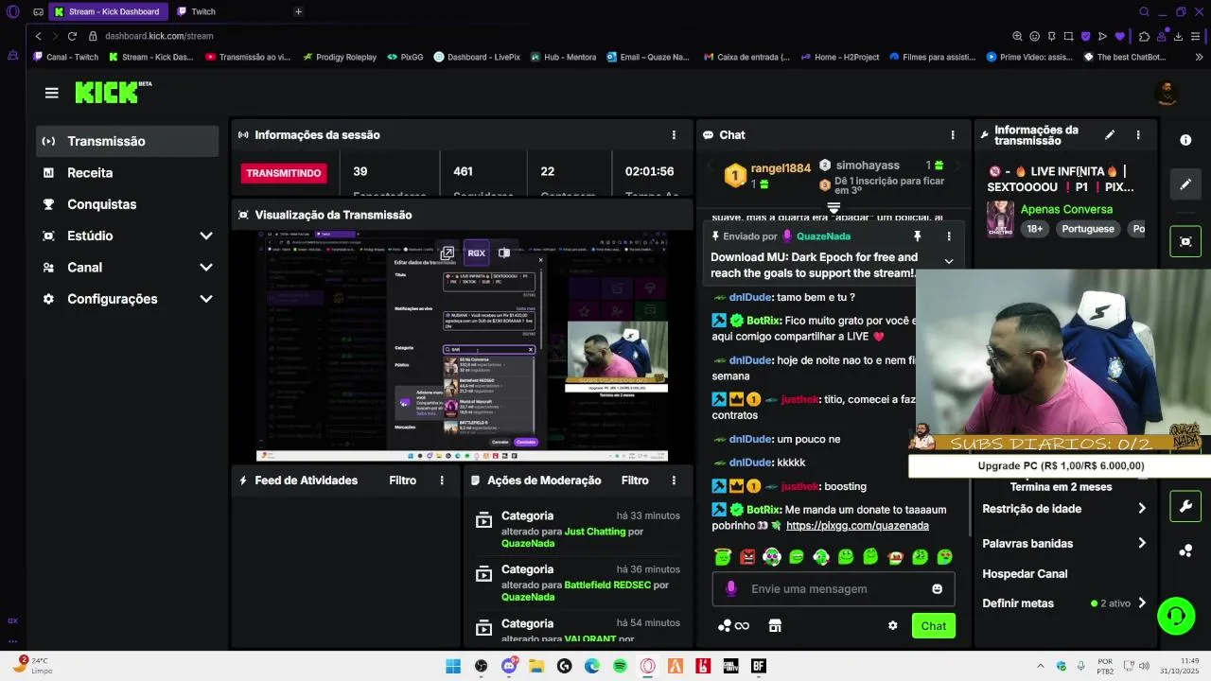Click the Filtro button in Feed de Atividades
This screenshot has height=681, width=1211.
pos(402,480)
